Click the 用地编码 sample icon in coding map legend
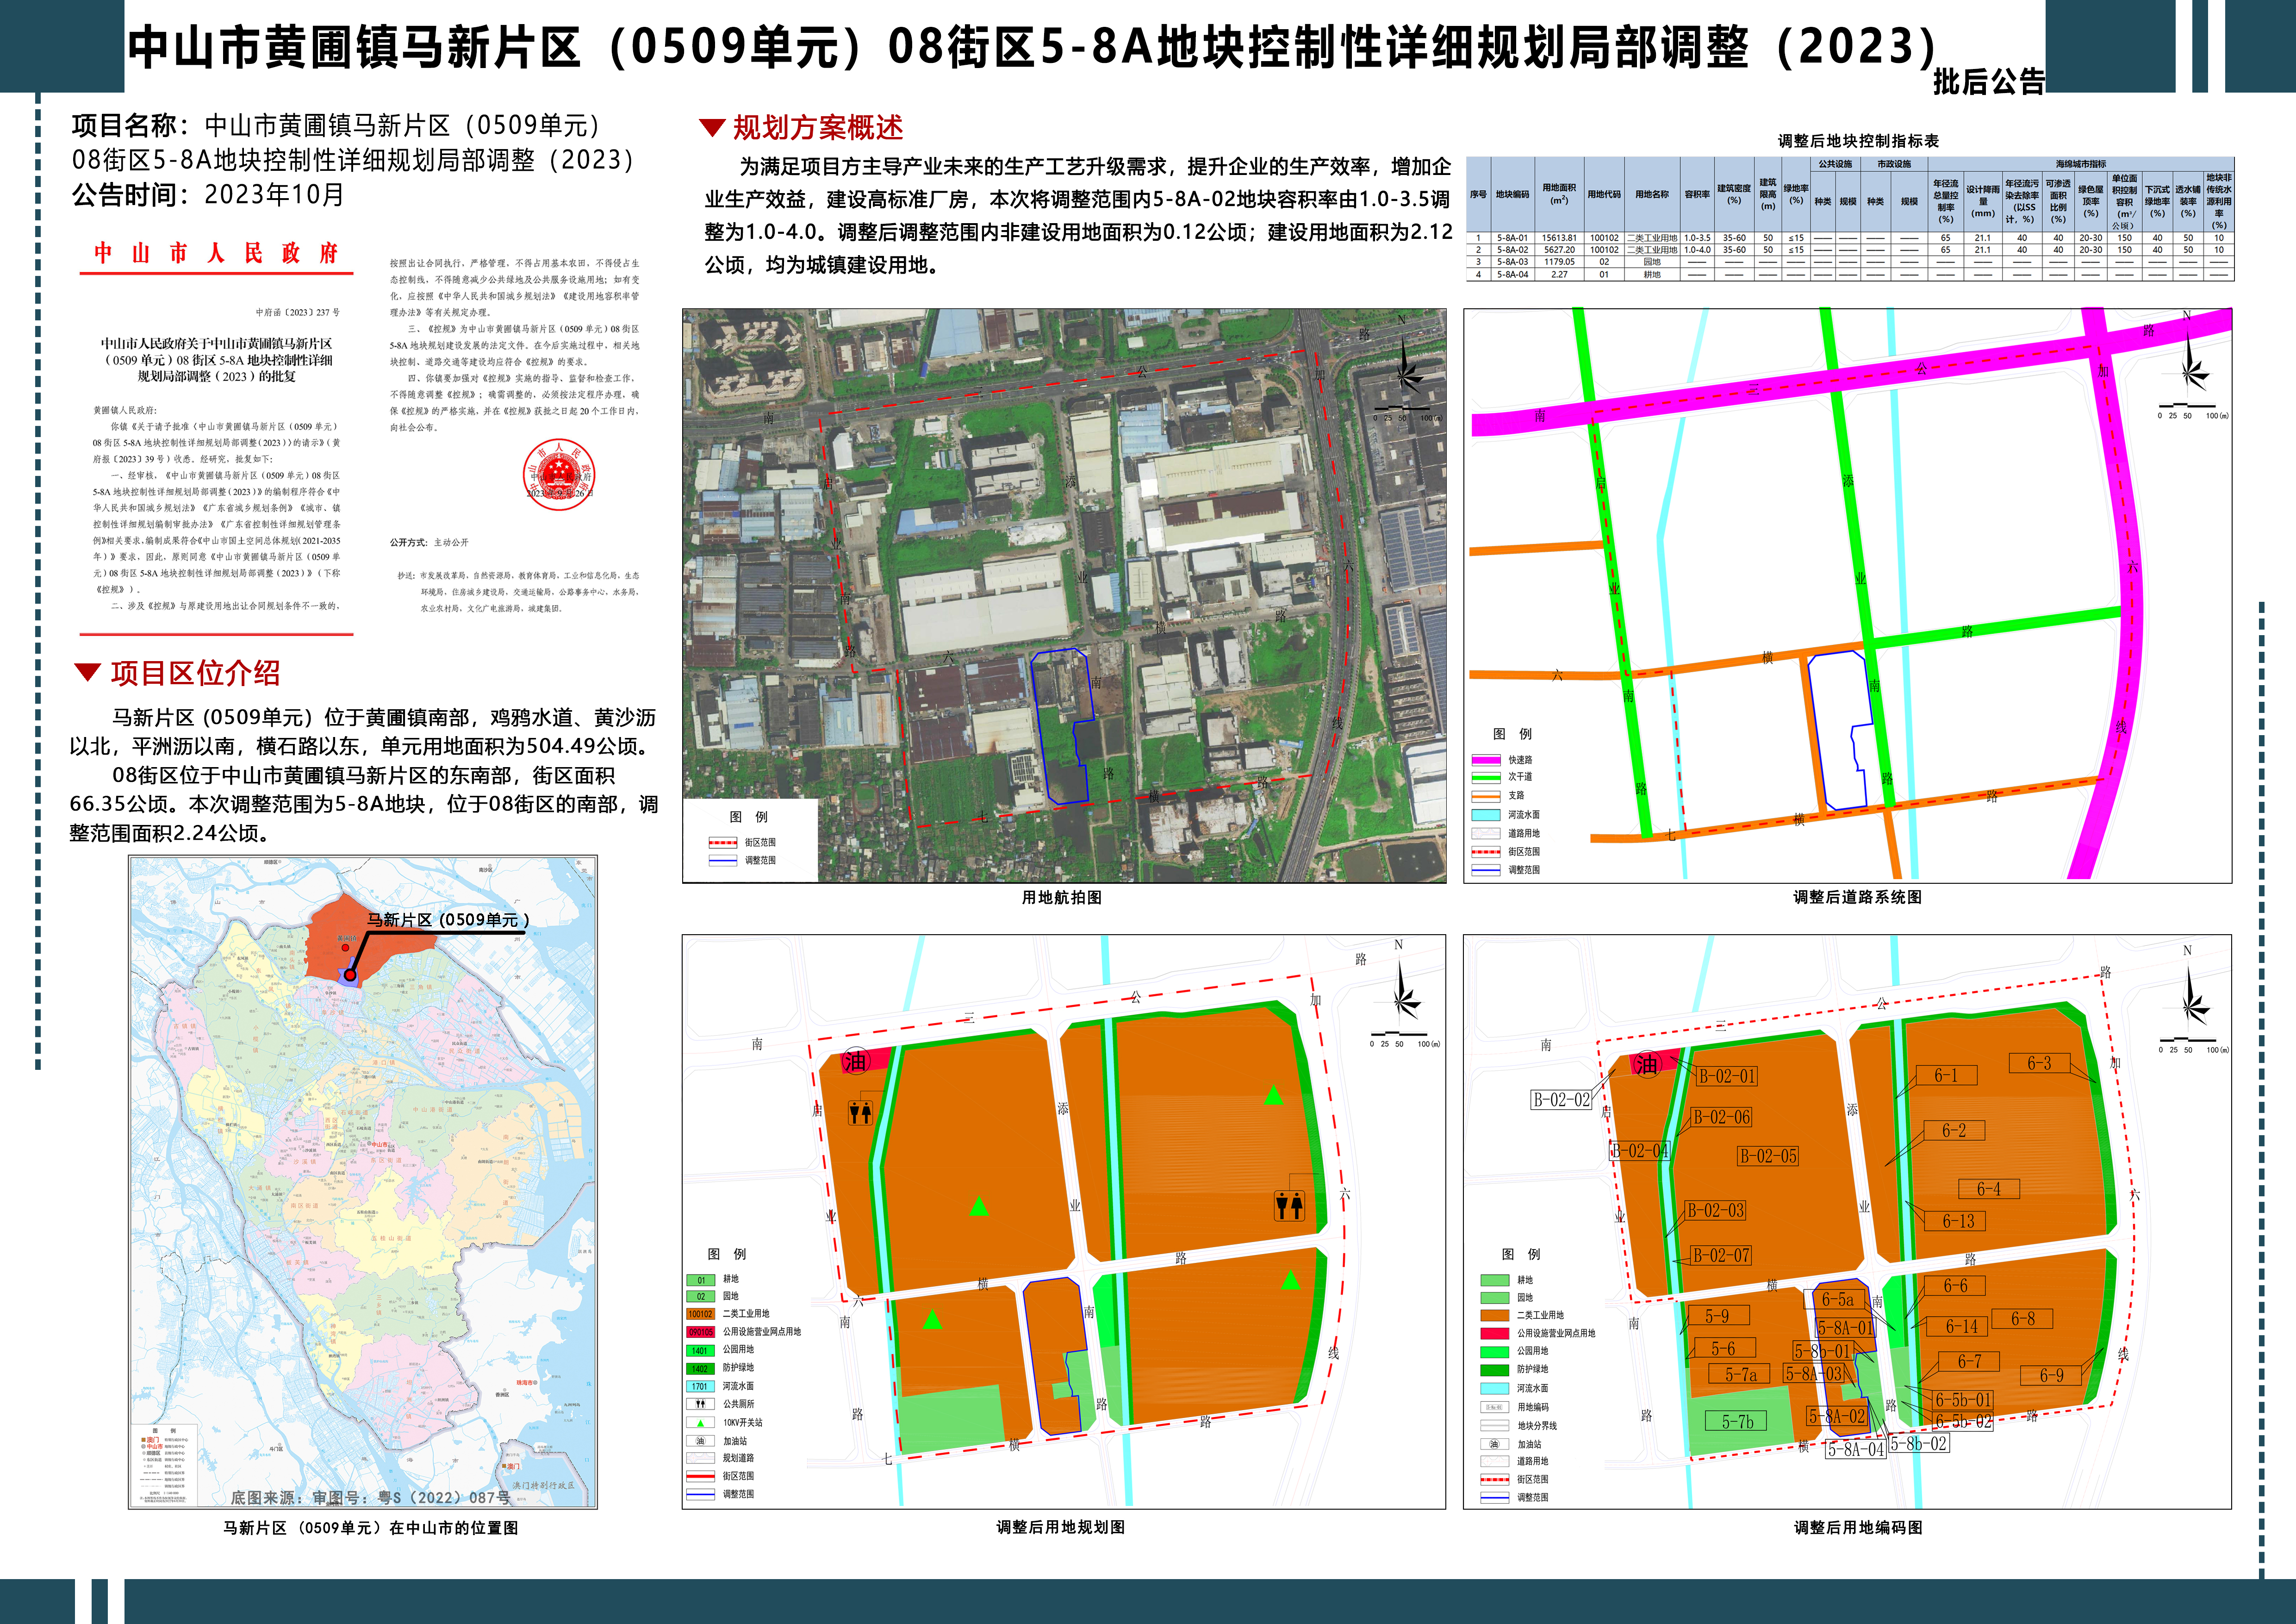This screenshot has height=1624, width=2296. coord(1494,1407)
